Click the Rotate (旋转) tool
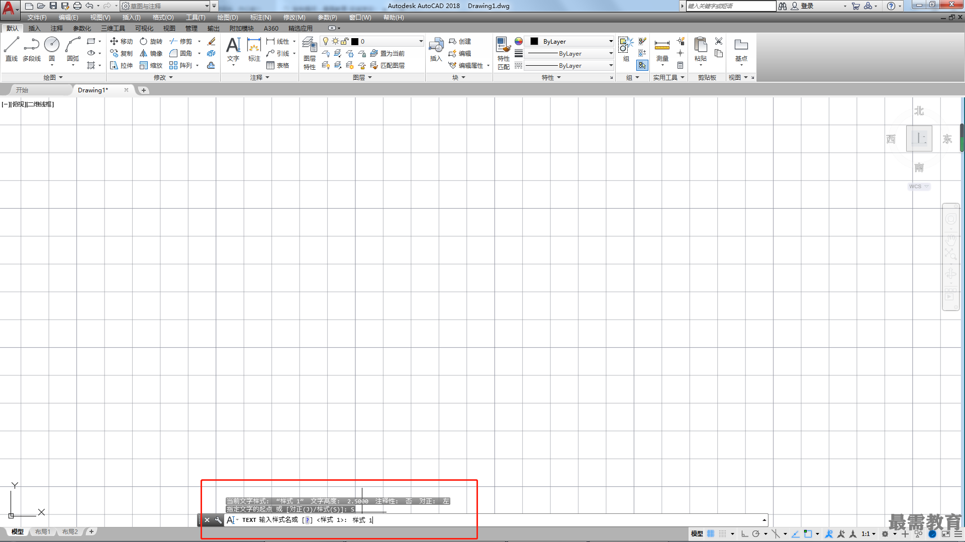The height and width of the screenshot is (542, 965). [x=151, y=41]
